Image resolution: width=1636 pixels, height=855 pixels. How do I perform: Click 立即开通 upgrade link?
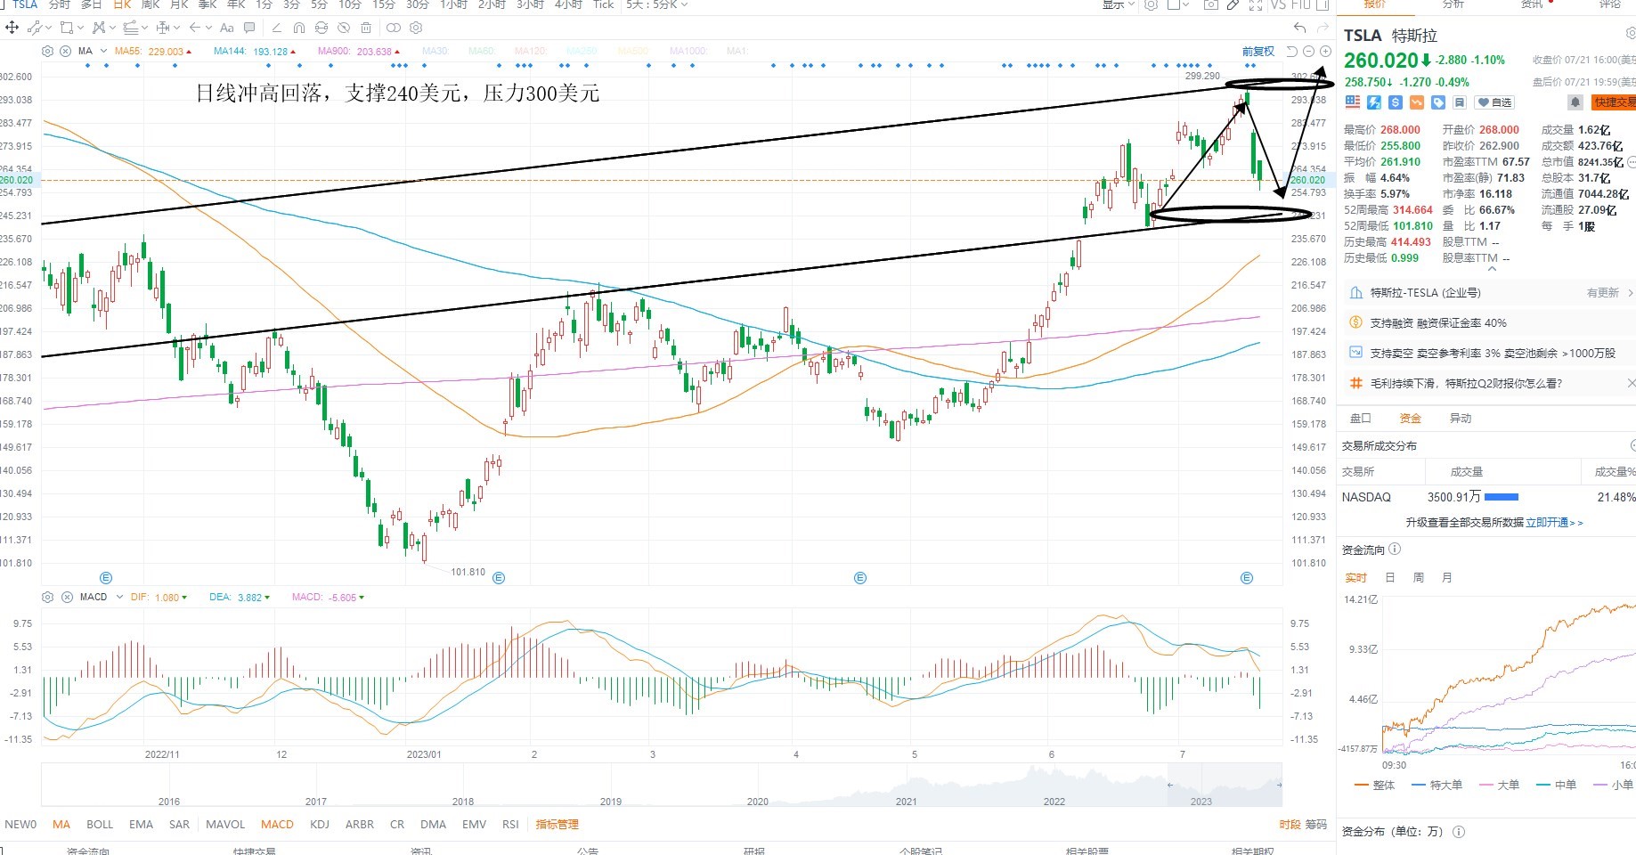(1554, 523)
